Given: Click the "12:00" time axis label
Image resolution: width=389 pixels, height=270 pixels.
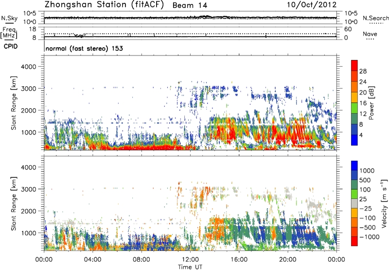Looking at the screenshot, I should [x=190, y=260].
